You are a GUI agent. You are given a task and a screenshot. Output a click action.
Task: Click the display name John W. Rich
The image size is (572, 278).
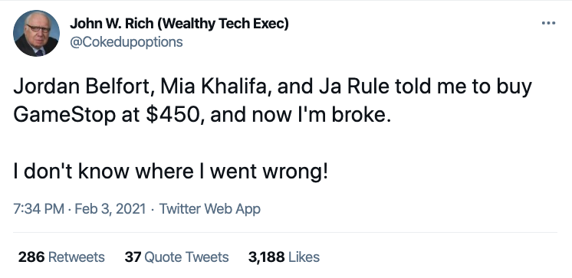113,24
